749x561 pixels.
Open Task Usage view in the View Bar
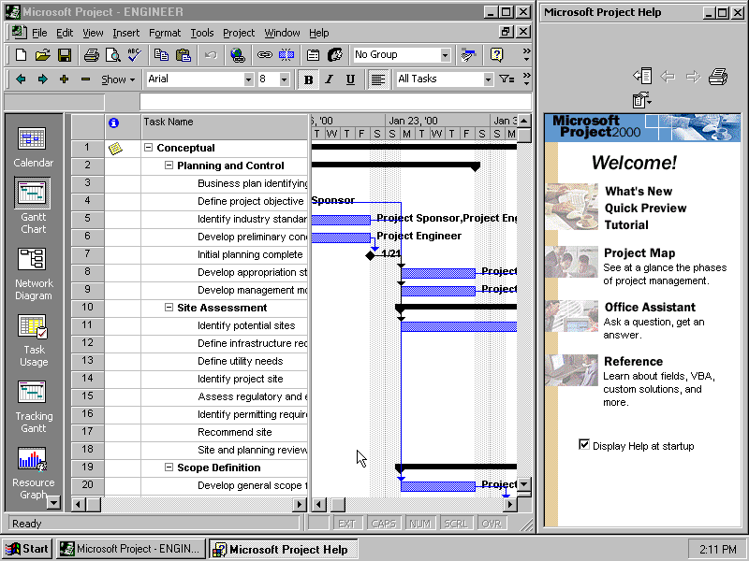(33, 340)
